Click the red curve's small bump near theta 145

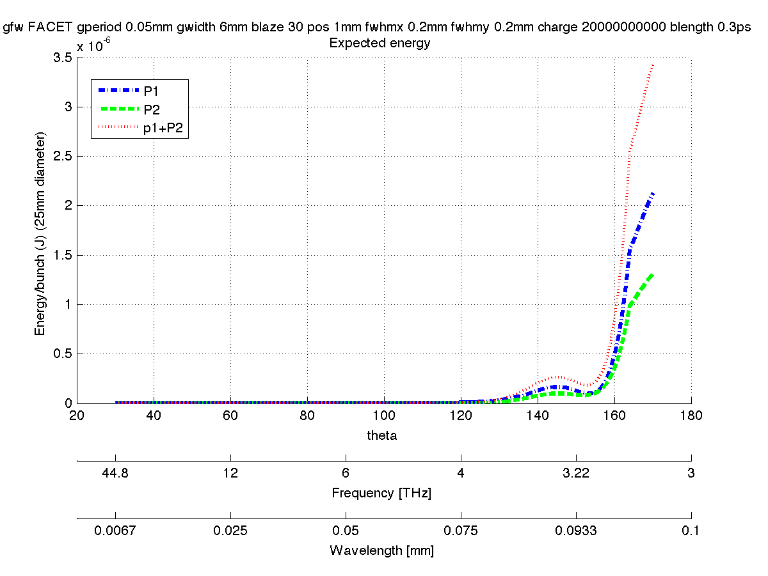[558, 377]
